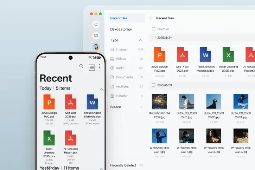Collapse the Type section
Screen dimensions: 255x170
(x=141, y=40)
